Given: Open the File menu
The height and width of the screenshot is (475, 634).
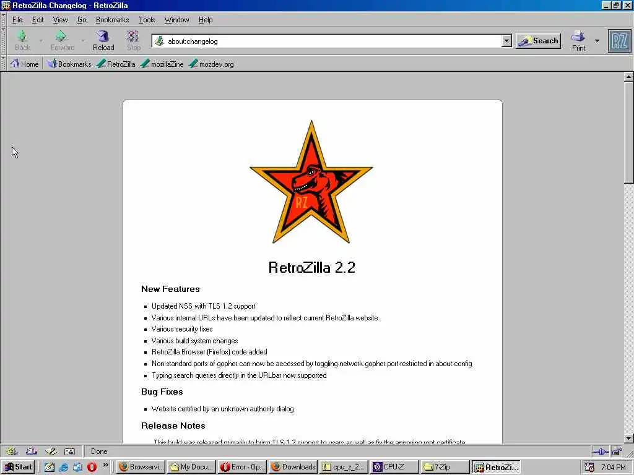Looking at the screenshot, I should pos(17,20).
